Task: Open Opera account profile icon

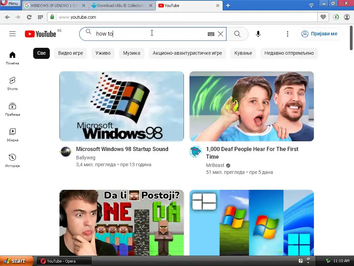Action: (x=347, y=17)
